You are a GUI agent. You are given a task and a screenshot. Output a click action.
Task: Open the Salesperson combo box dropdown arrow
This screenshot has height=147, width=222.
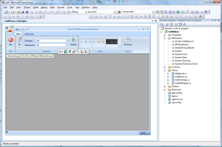pyautogui.click(x=67, y=45)
